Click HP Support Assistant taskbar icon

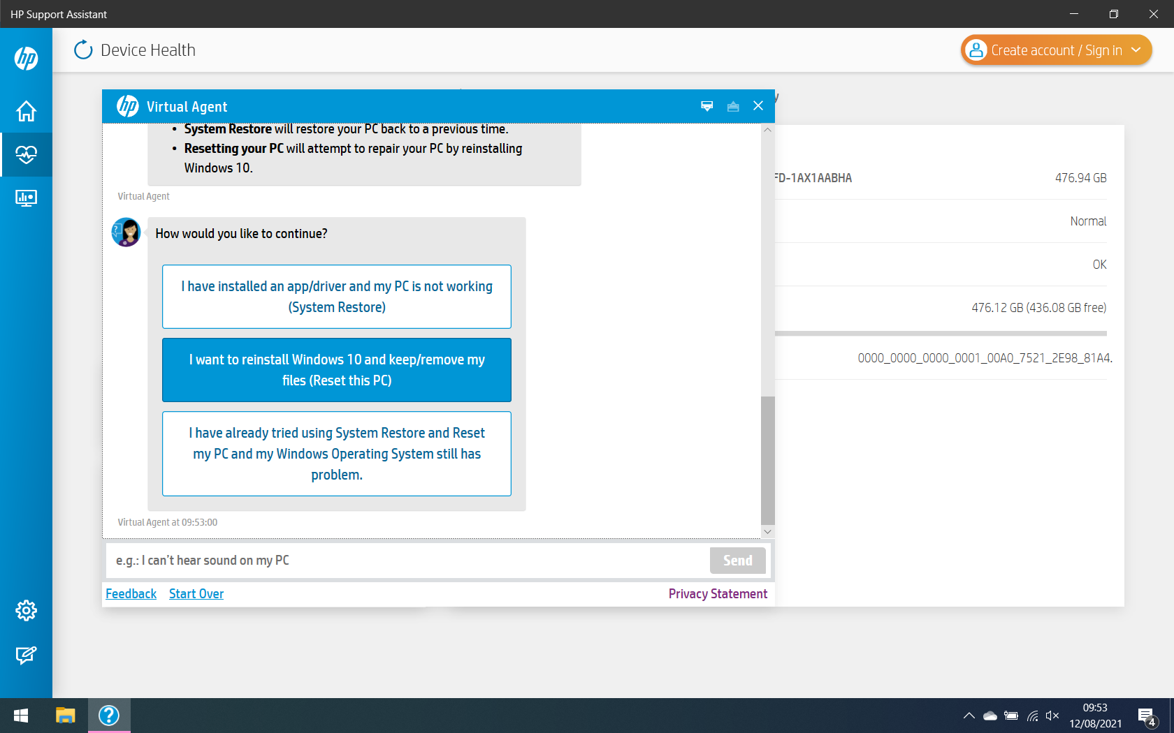coord(109,716)
